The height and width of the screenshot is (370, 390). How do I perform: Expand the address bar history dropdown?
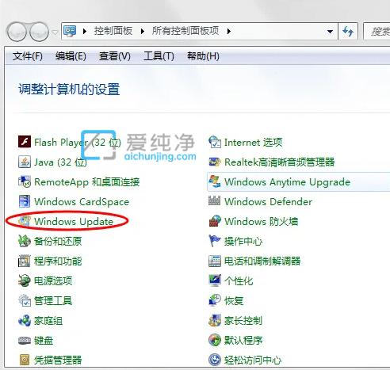click(330, 32)
